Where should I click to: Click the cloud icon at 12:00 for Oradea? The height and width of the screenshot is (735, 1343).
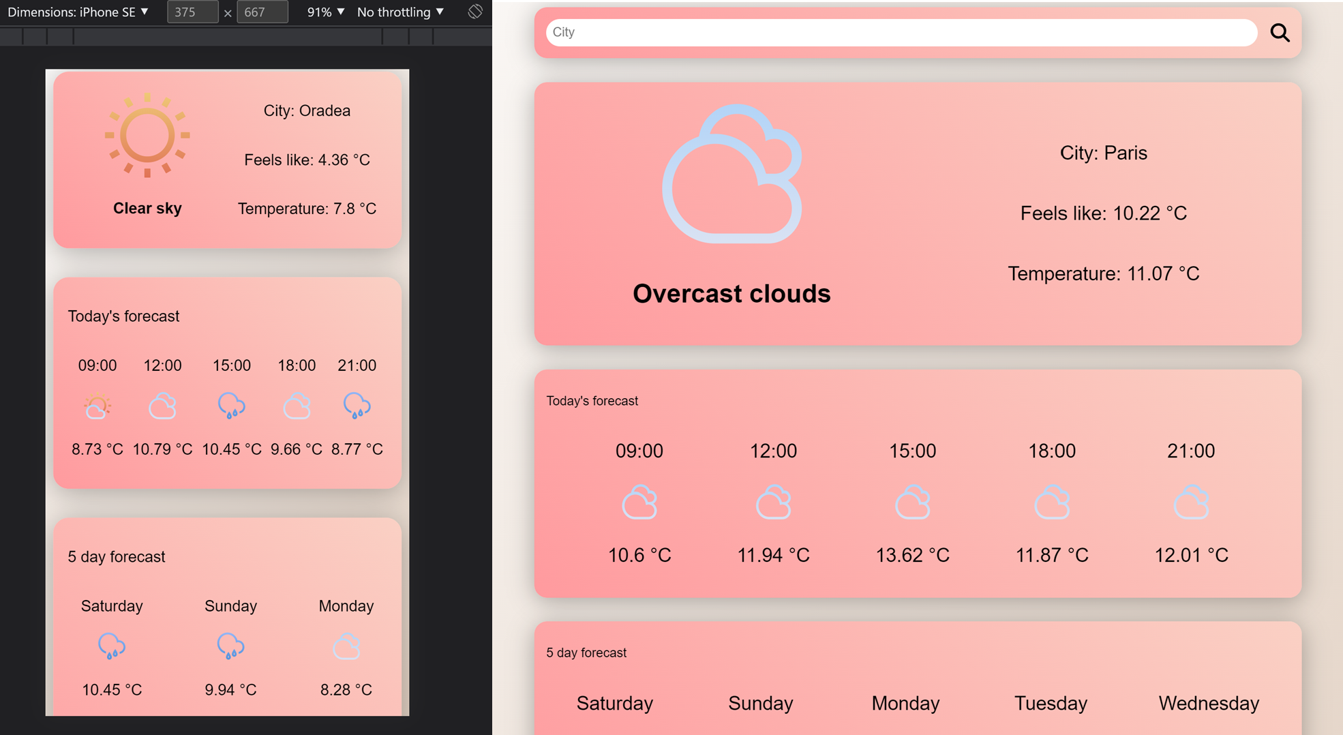point(162,406)
